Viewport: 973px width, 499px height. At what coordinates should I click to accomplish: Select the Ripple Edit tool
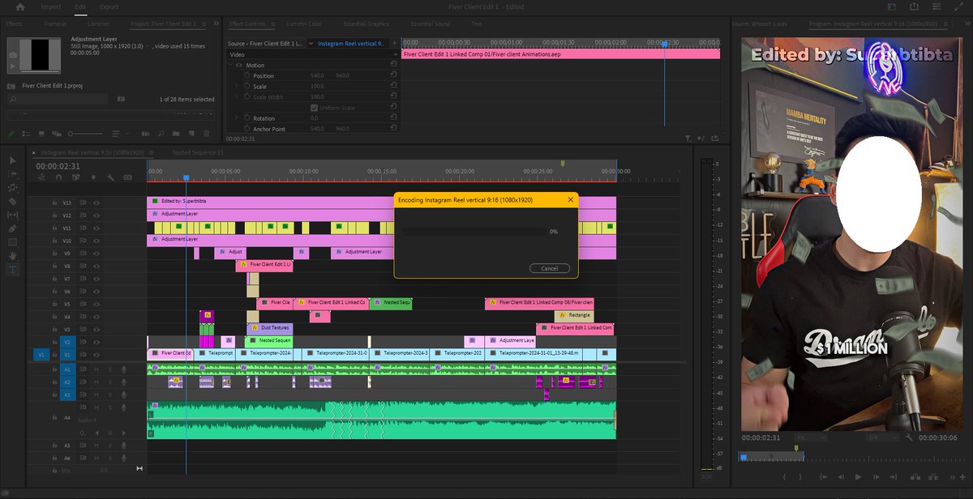point(13,188)
